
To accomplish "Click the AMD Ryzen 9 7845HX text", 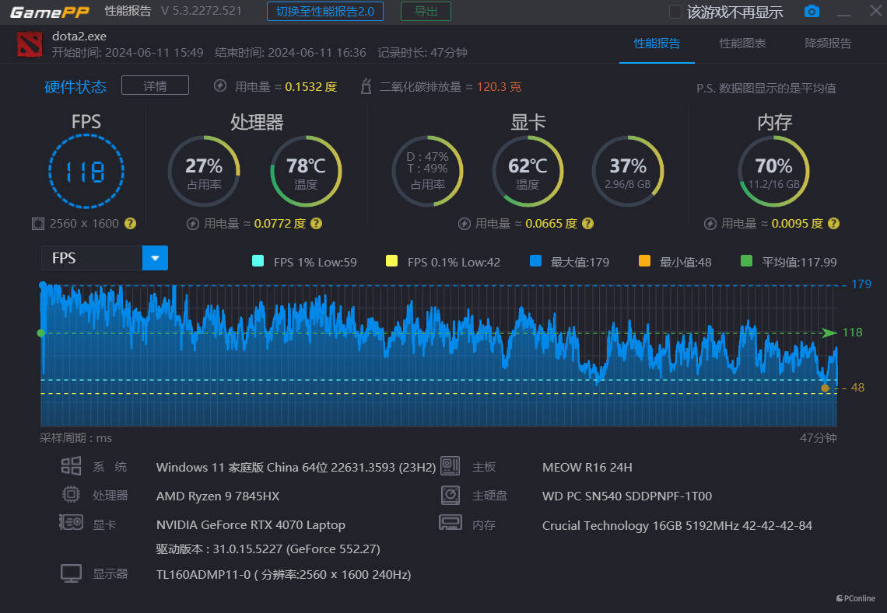I will [218, 496].
